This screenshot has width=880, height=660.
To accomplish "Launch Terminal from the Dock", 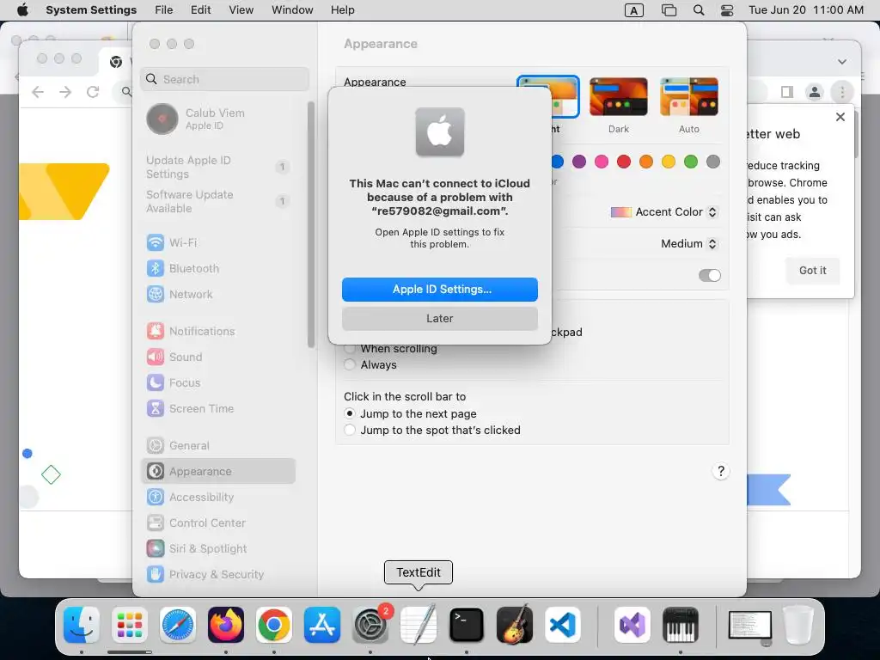I will pyautogui.click(x=467, y=625).
